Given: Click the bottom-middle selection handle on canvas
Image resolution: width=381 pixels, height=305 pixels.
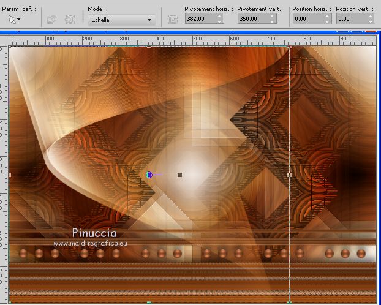Looking at the screenshot, I should click(x=149, y=303).
